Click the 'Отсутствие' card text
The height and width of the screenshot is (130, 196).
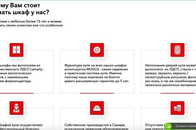(154, 127)
